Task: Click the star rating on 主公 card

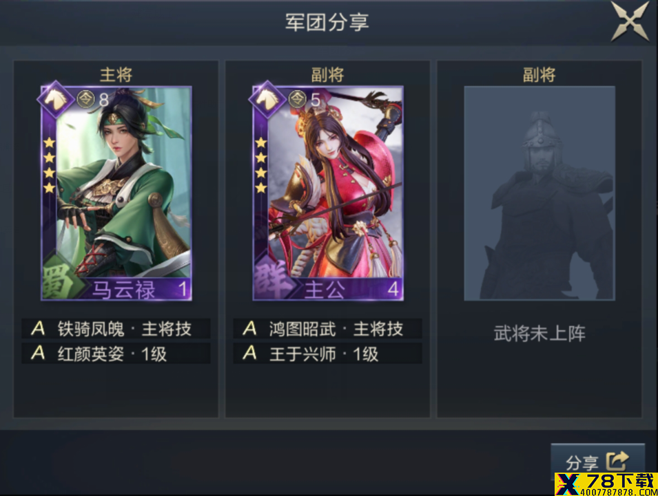Action: click(x=261, y=166)
